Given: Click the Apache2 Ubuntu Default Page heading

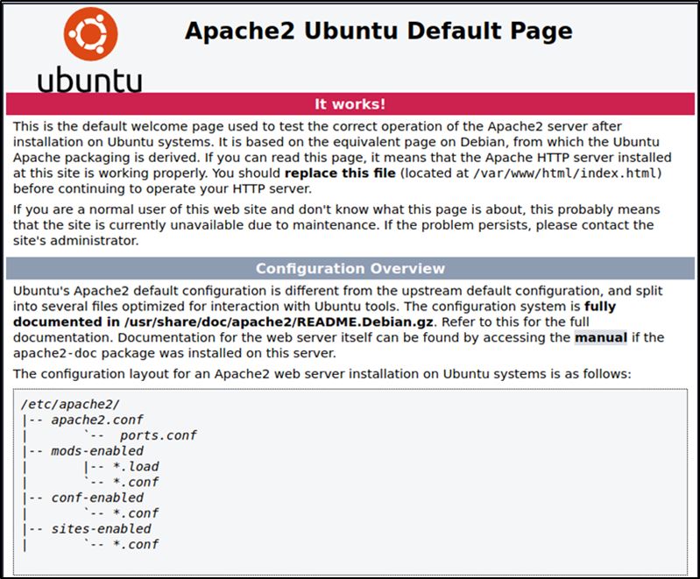Looking at the screenshot, I should click(x=378, y=32).
